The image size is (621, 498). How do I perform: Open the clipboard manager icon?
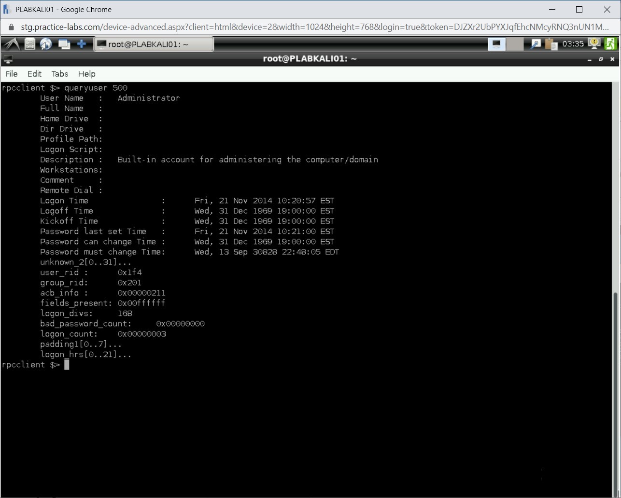coord(551,44)
